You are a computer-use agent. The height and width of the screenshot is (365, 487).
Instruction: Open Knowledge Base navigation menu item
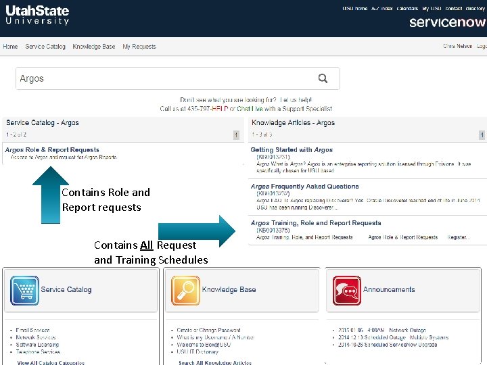(x=94, y=46)
